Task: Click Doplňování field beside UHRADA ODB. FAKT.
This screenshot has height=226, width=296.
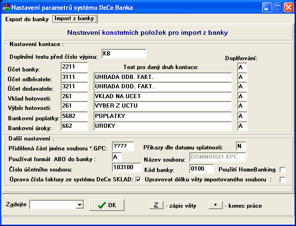Action: click(242, 77)
